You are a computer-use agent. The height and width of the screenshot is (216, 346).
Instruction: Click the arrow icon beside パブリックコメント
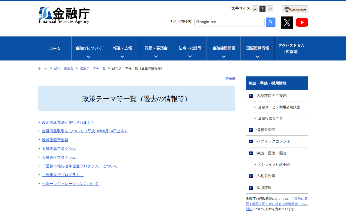tap(251, 141)
